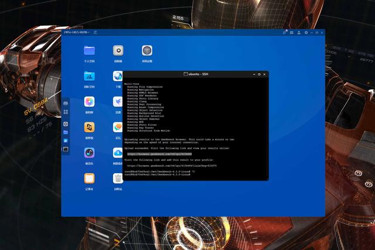Screen dimensions: 375x250
Task: Click the 'Running Asset Compression' line
Action: pyautogui.click(x=145, y=107)
